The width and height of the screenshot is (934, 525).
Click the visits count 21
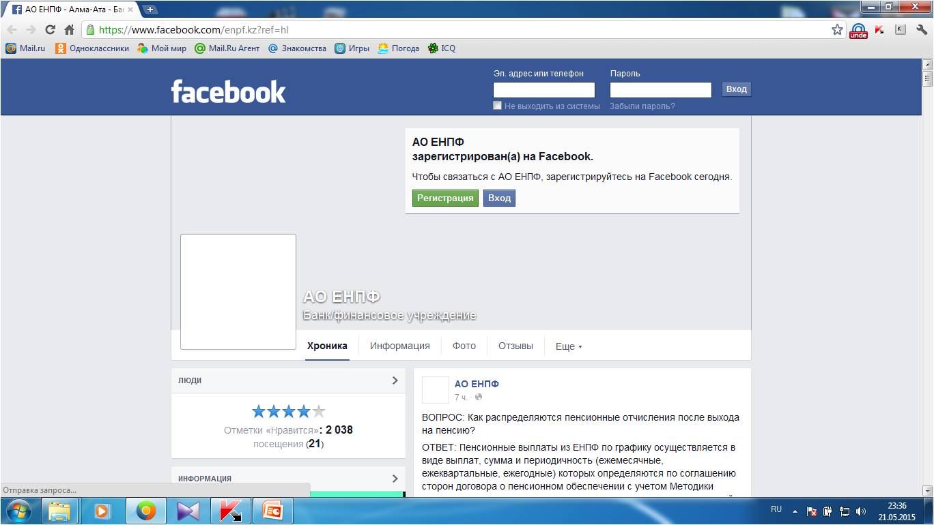pyautogui.click(x=315, y=444)
